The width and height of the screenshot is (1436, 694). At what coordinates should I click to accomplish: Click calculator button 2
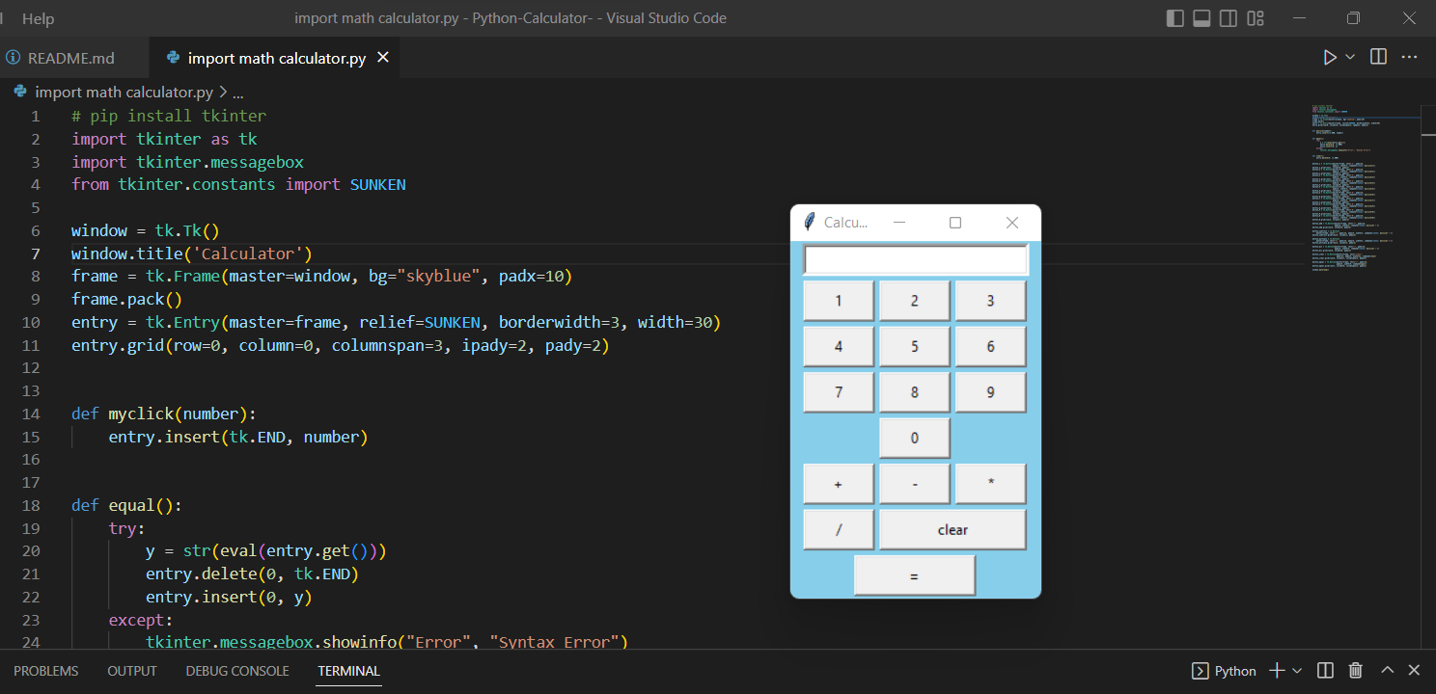(915, 301)
